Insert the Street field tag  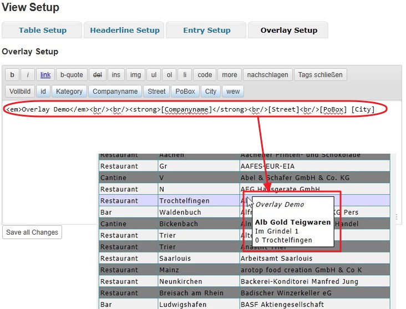point(156,92)
